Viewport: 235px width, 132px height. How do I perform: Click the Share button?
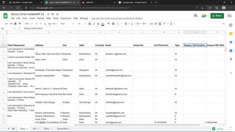click(x=217, y=16)
